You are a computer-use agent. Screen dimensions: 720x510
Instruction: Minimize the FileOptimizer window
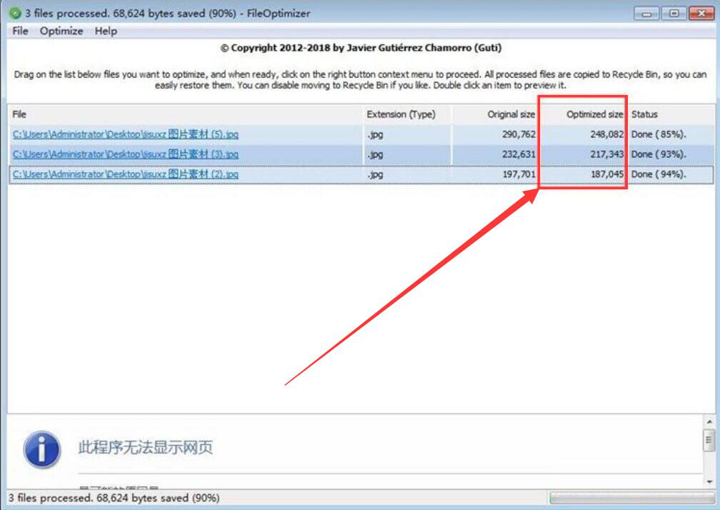[x=646, y=14]
